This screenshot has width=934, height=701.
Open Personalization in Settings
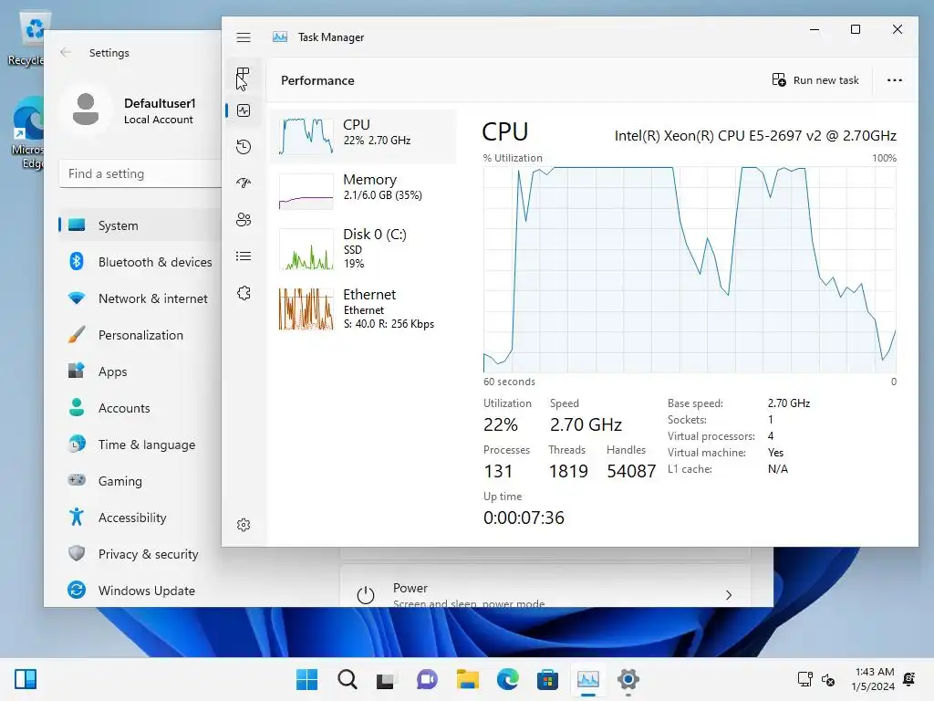tap(140, 335)
